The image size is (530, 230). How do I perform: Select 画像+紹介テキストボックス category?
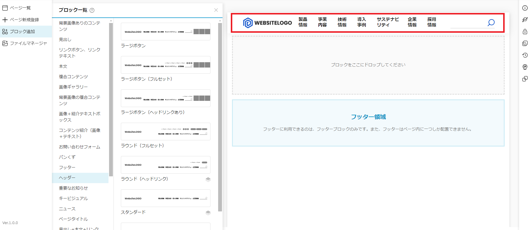[x=80, y=117]
